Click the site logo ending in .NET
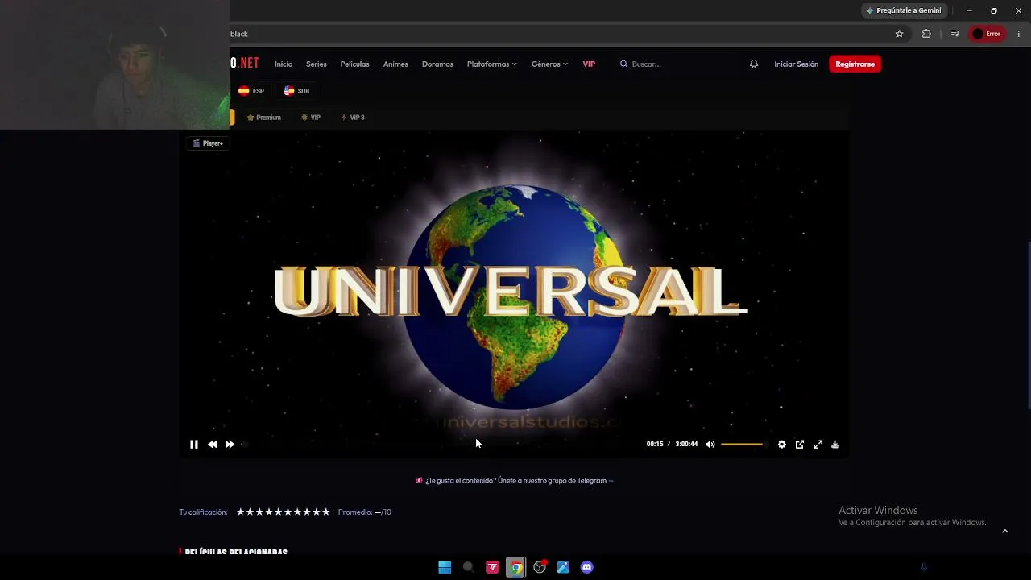Viewport: 1031px width, 580px height. [245, 64]
